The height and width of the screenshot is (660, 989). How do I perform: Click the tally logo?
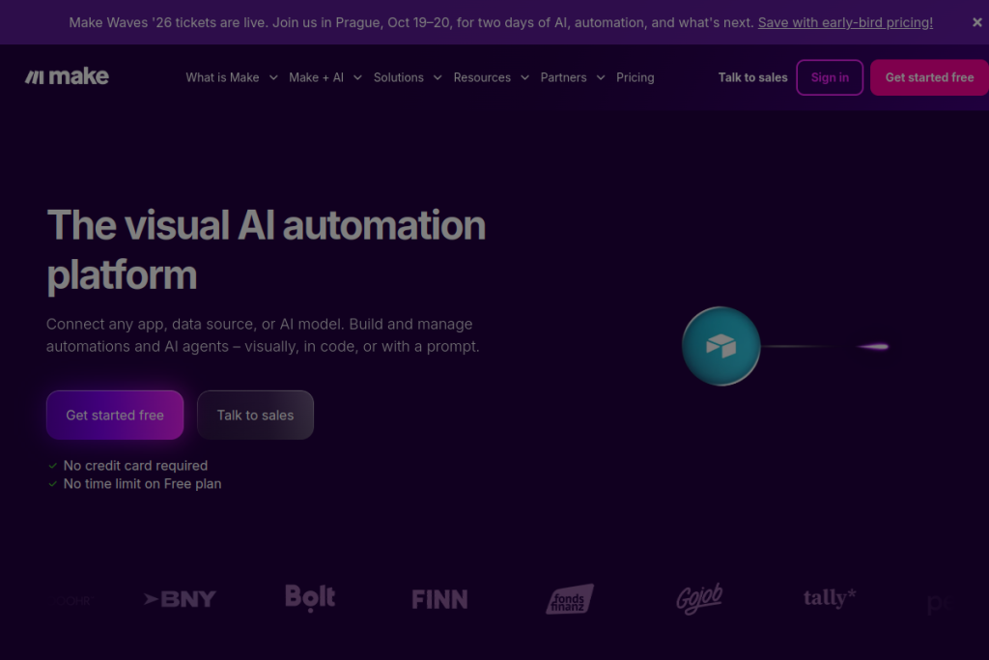tap(830, 597)
